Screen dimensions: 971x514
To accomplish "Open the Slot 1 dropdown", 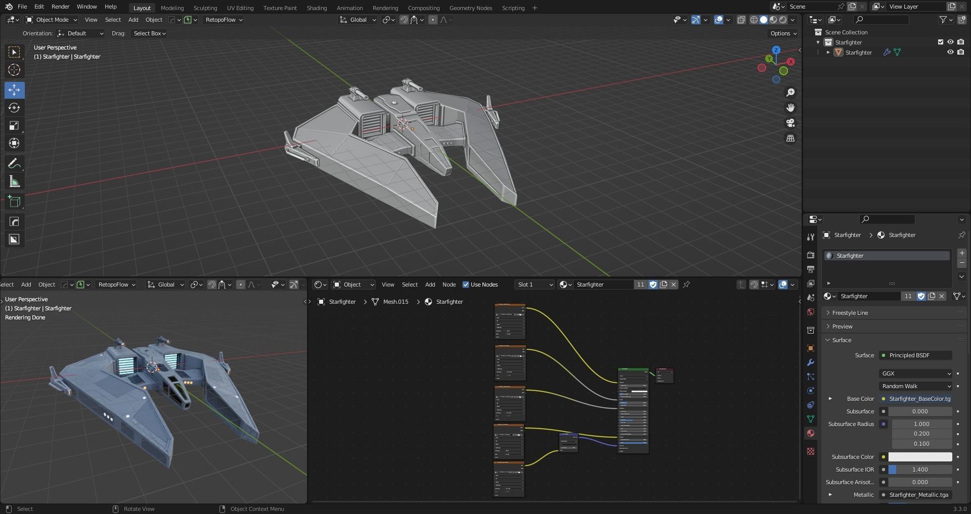I will click(535, 285).
